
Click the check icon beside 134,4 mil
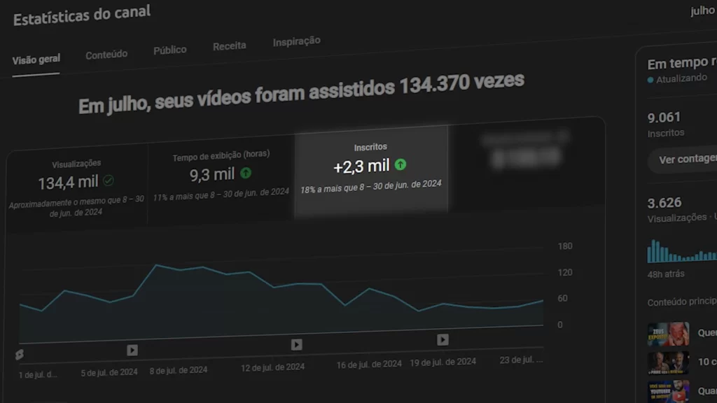click(x=109, y=181)
